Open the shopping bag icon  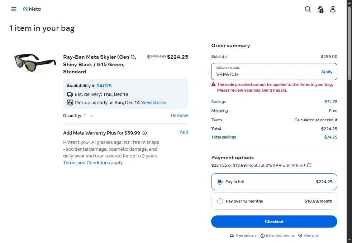pyautogui.click(x=320, y=9)
